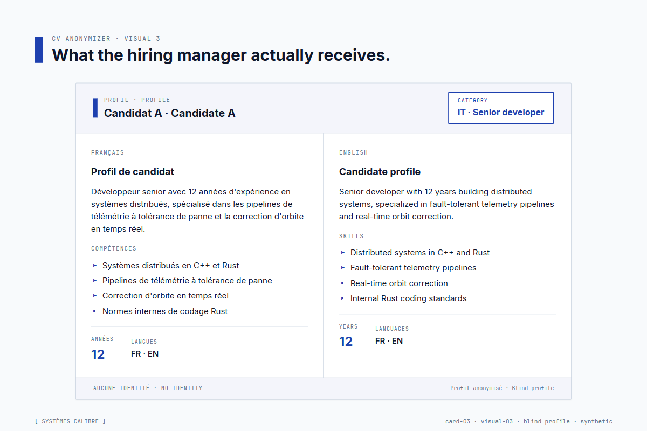Click the bullet arrow beside "Fault-tolerant telemetry pipelines"

click(x=343, y=267)
